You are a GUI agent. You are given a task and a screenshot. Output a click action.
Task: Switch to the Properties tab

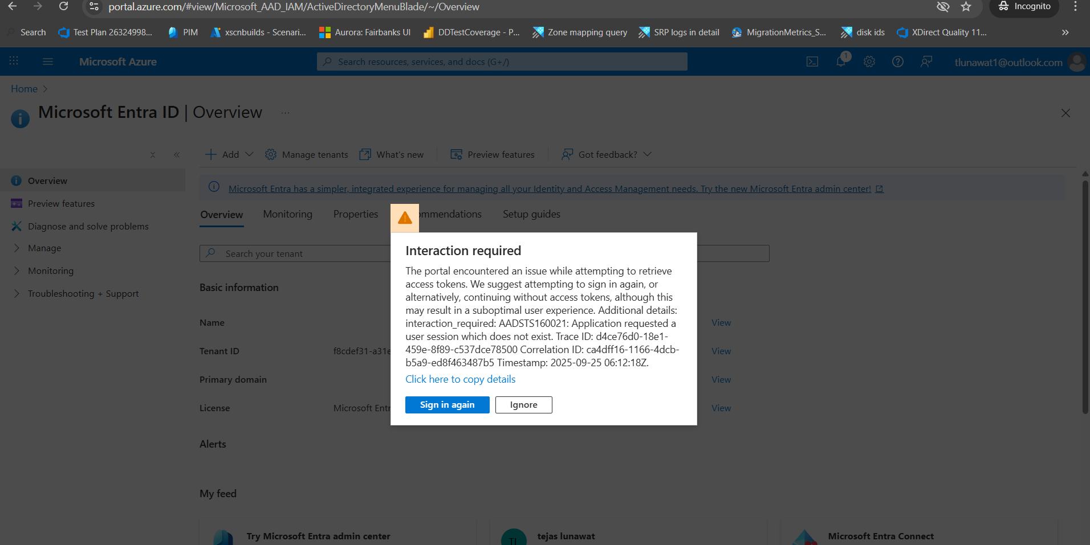(356, 214)
